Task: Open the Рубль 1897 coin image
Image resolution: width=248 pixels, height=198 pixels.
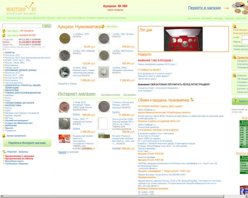Action: pos(64,124)
